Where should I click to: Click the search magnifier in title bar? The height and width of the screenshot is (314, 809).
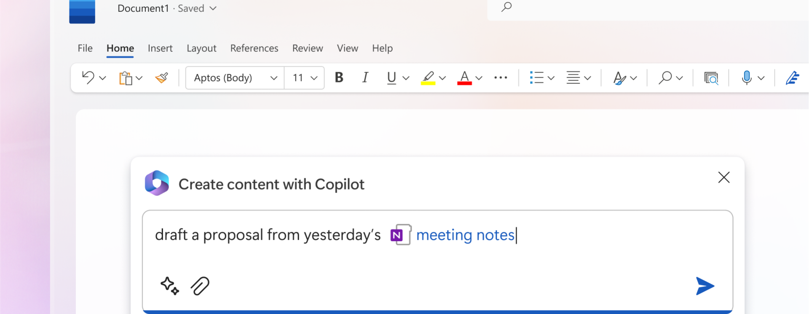click(x=506, y=7)
